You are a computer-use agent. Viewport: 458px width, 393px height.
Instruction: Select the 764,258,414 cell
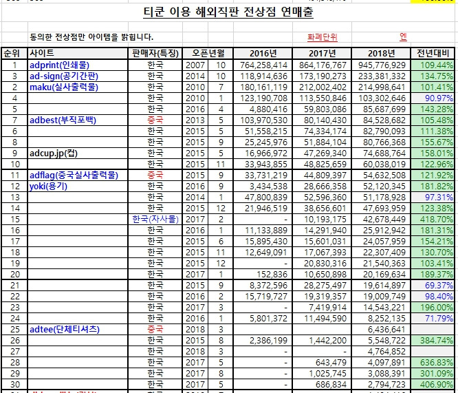(264, 65)
